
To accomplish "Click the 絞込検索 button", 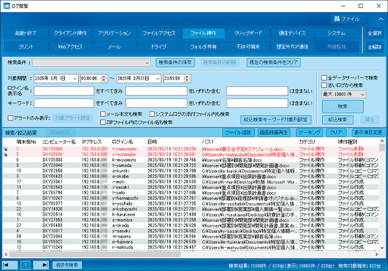I will coord(338,120).
